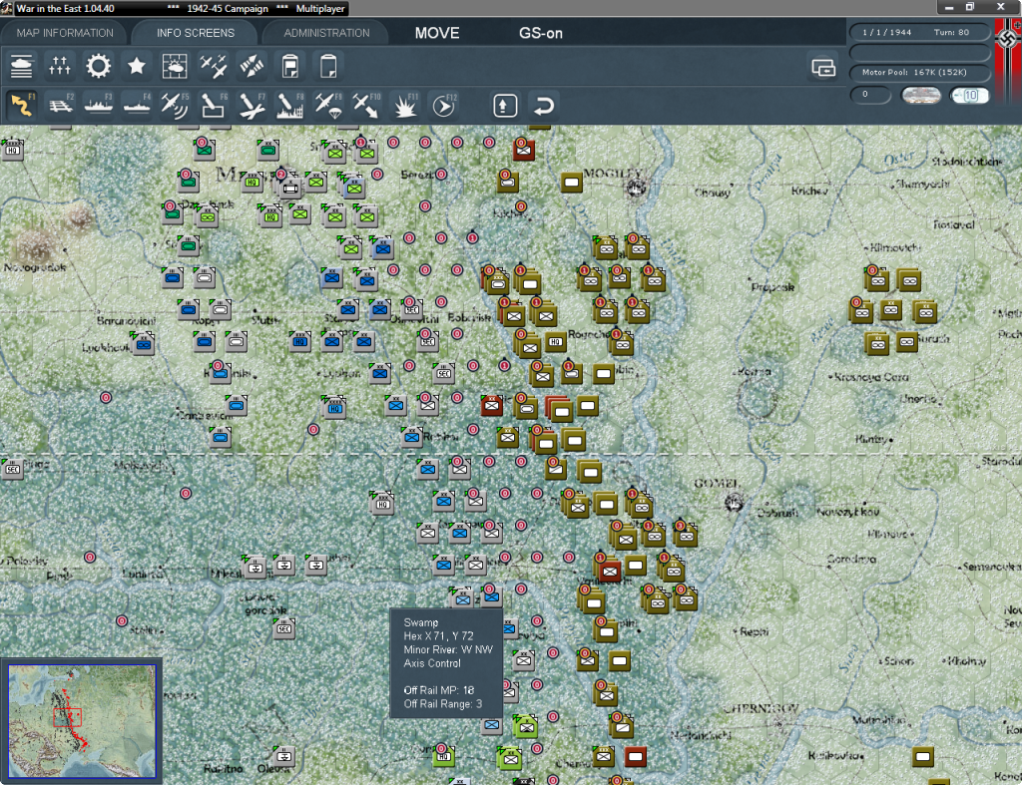Open the reinforcement arrows info icon
This screenshot has height=785, width=1022.
(252, 66)
